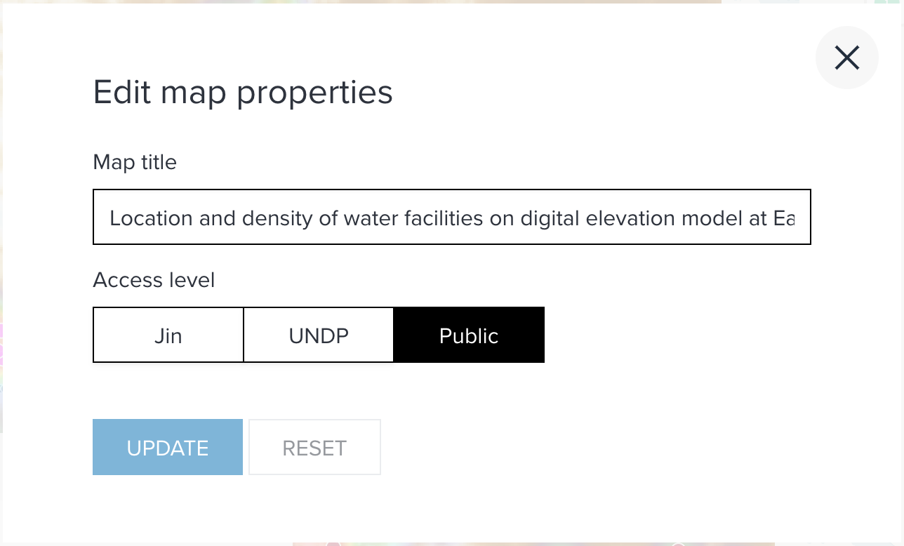Image resolution: width=904 pixels, height=546 pixels.
Task: Choose Jin from the access options
Action: pos(168,335)
